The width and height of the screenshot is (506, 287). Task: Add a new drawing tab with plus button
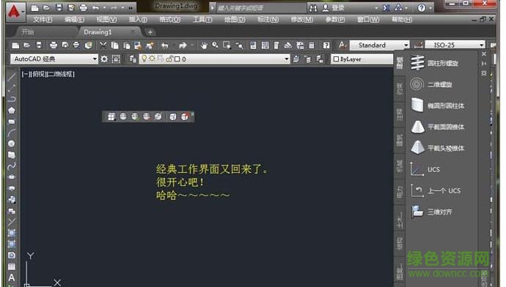pos(150,32)
